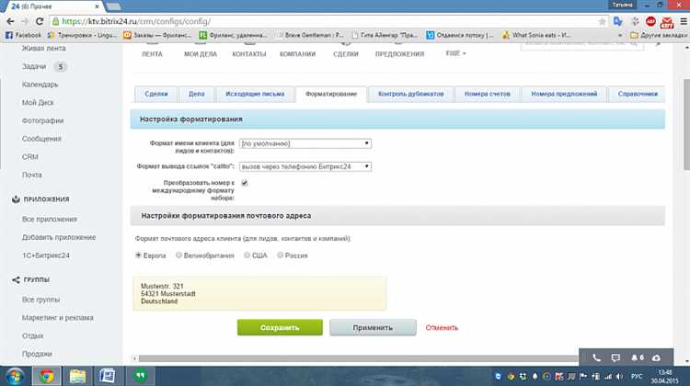Viewport: 690px width, 386px height.
Task: Open Почта in the left sidebar
Action: tap(31, 175)
